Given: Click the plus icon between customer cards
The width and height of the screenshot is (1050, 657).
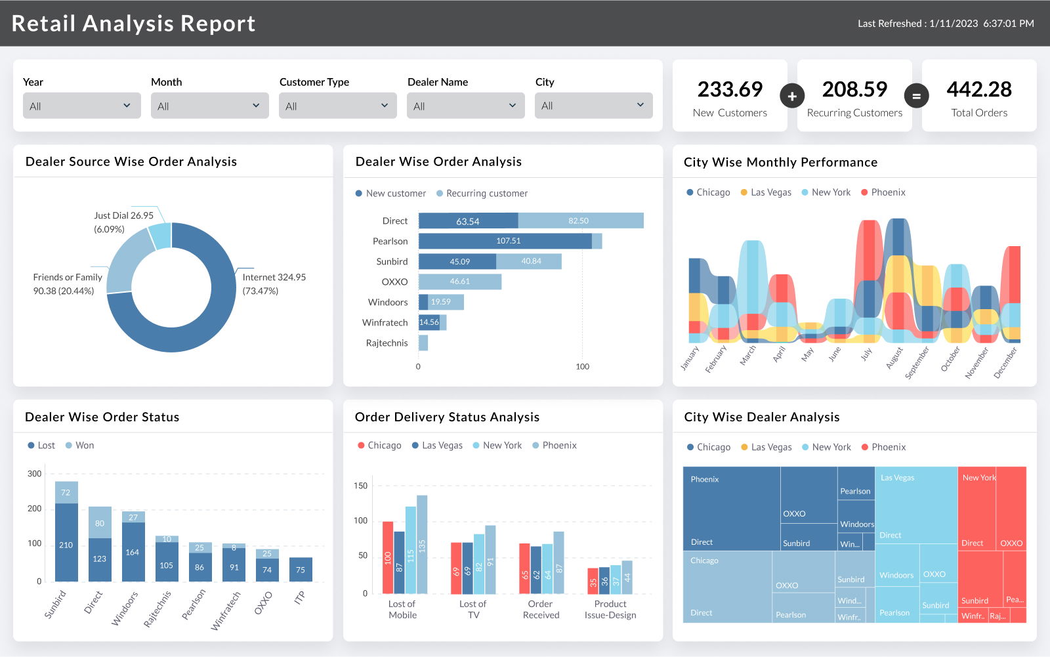Looking at the screenshot, I should tap(792, 96).
